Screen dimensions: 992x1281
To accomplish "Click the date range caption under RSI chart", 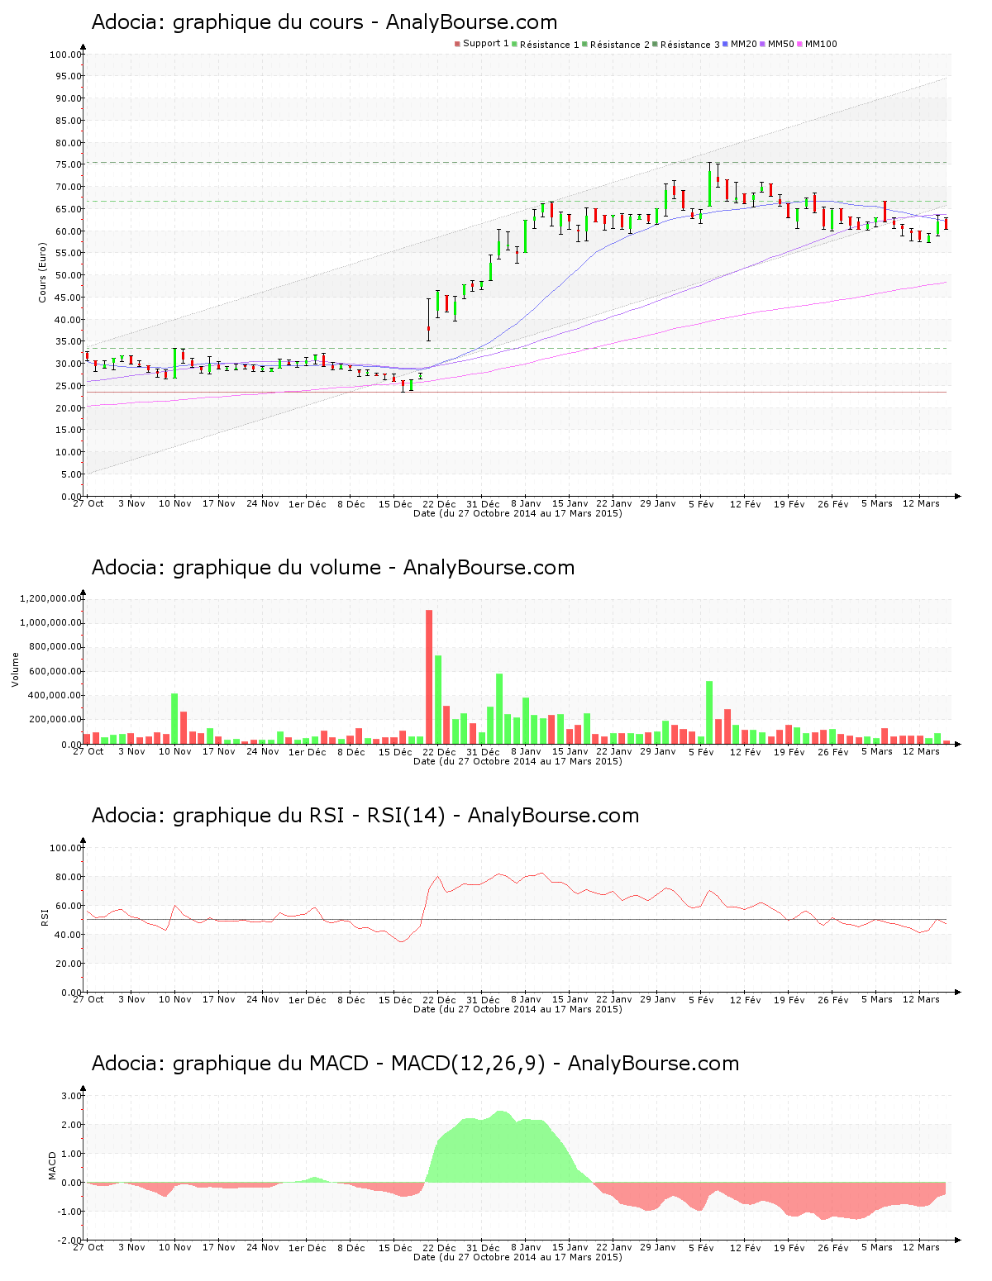I will (517, 1009).
